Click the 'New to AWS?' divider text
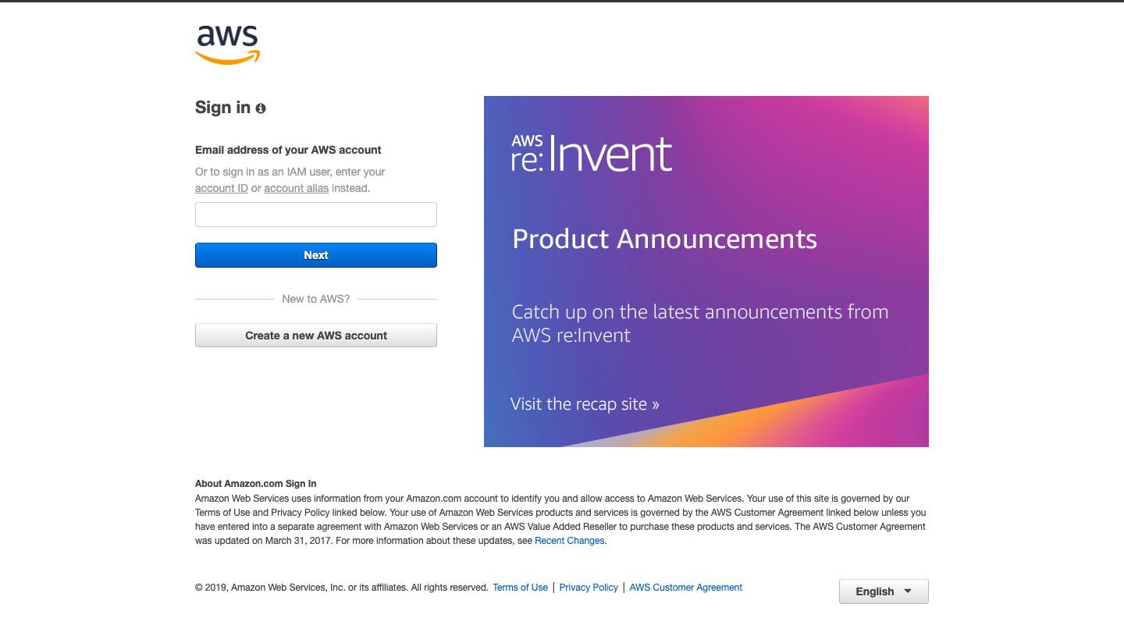Screen dimensions: 1124x618 pyautogui.click(x=315, y=299)
